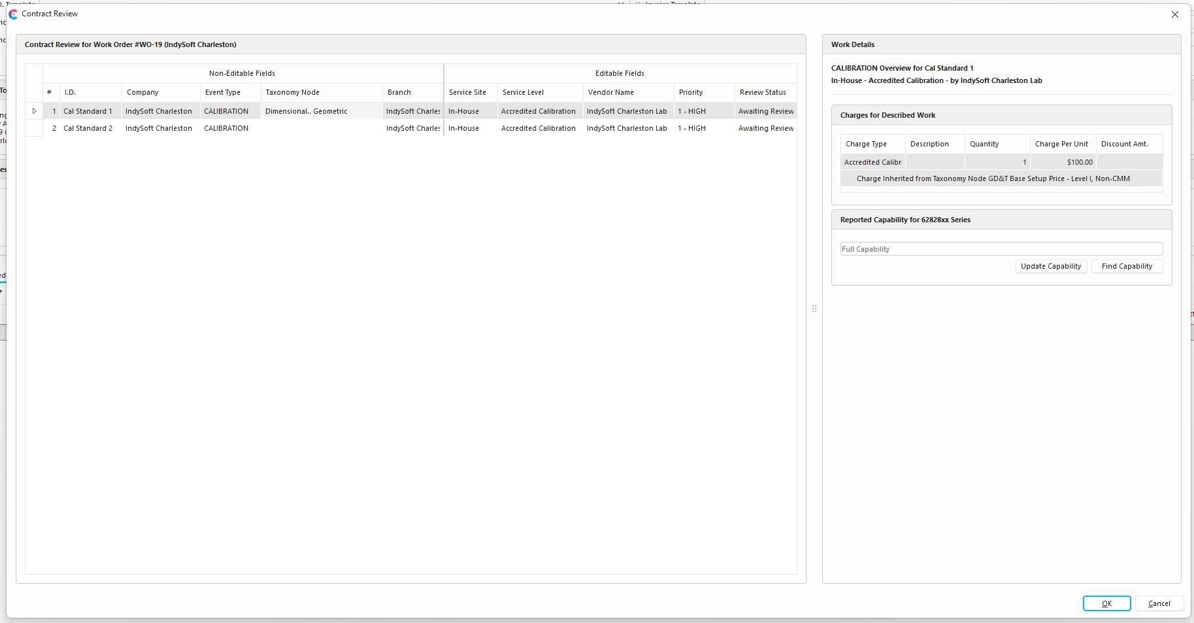
Task: Close the Contract Review dialog
Action: (1174, 14)
